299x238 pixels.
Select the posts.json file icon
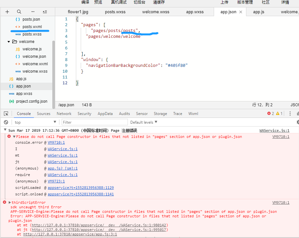[x=17, y=19]
